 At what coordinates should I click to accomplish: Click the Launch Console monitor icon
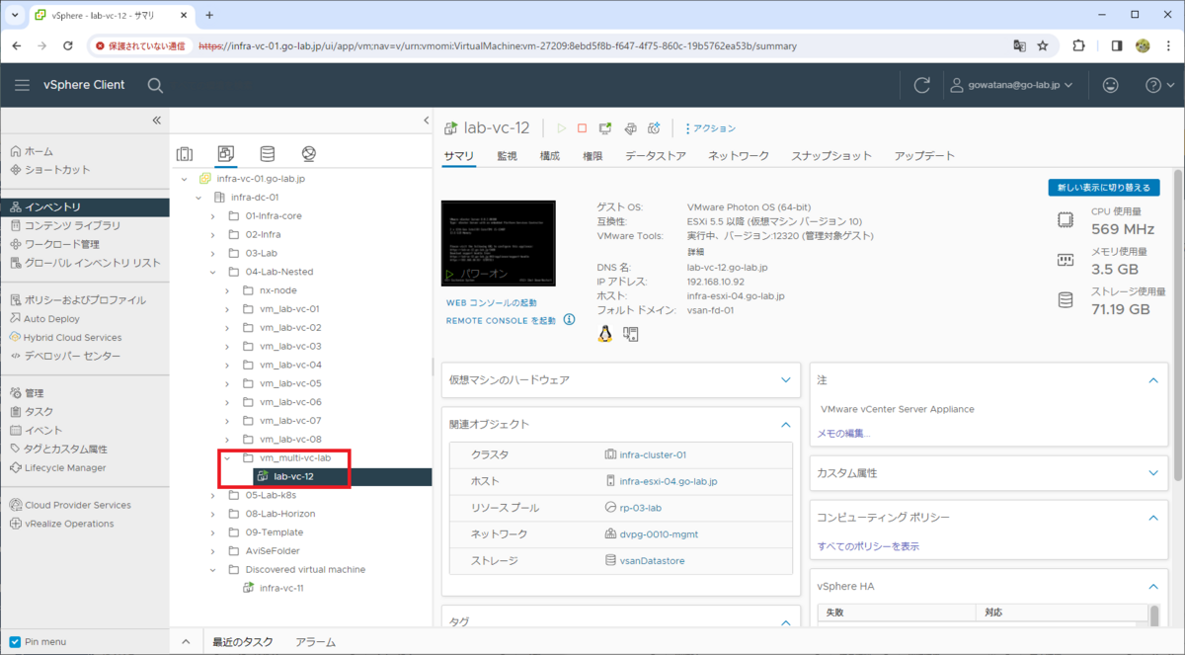[604, 128]
